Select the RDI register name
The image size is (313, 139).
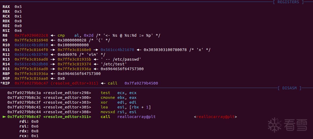pyautogui.click(x=6, y=26)
